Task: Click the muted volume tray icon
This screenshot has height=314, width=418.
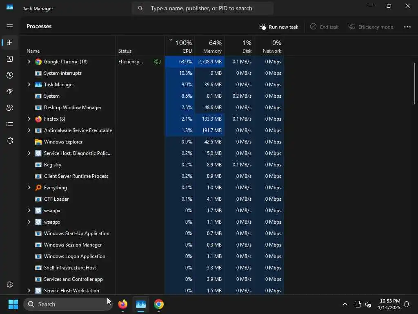Action: click(368, 304)
